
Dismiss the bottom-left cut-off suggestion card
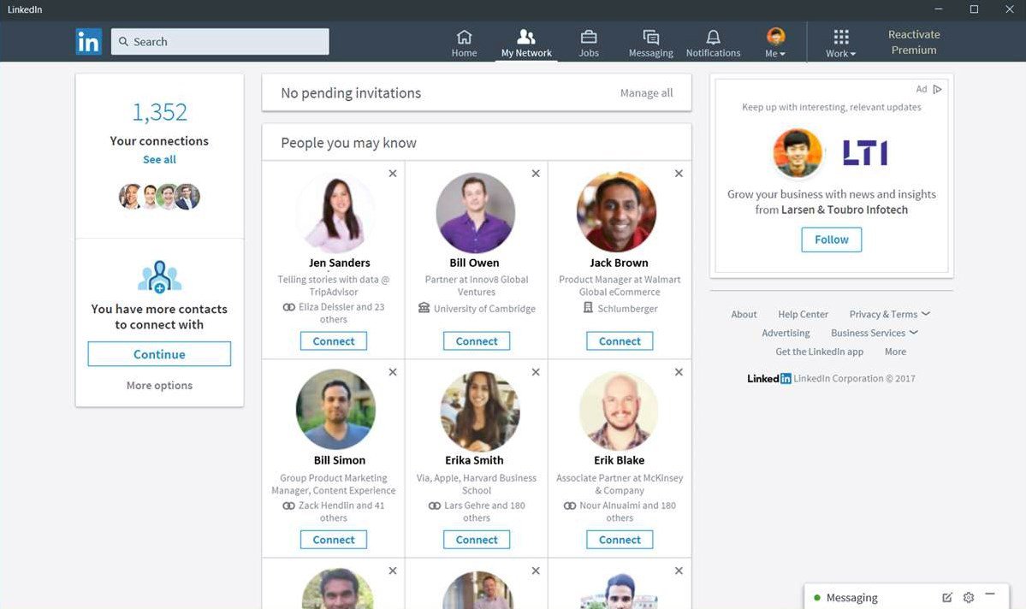coord(393,571)
